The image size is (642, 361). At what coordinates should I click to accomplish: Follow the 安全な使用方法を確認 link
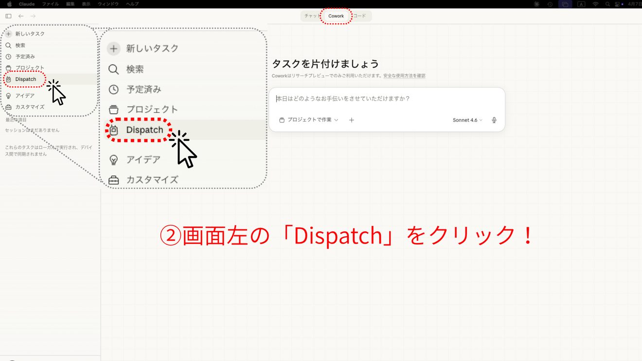click(404, 76)
